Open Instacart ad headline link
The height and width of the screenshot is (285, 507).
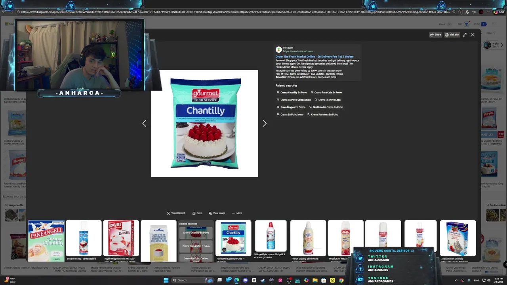[314, 57]
